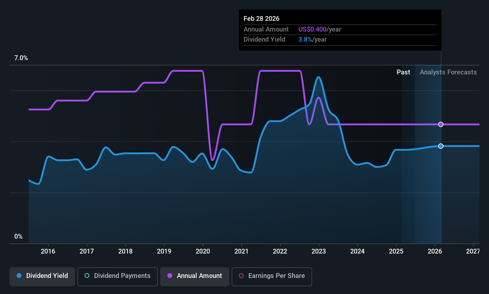Viewport: 489px width, 294px height.
Task: Click the Dividend Yield tooltip row label
Action: click(264, 40)
